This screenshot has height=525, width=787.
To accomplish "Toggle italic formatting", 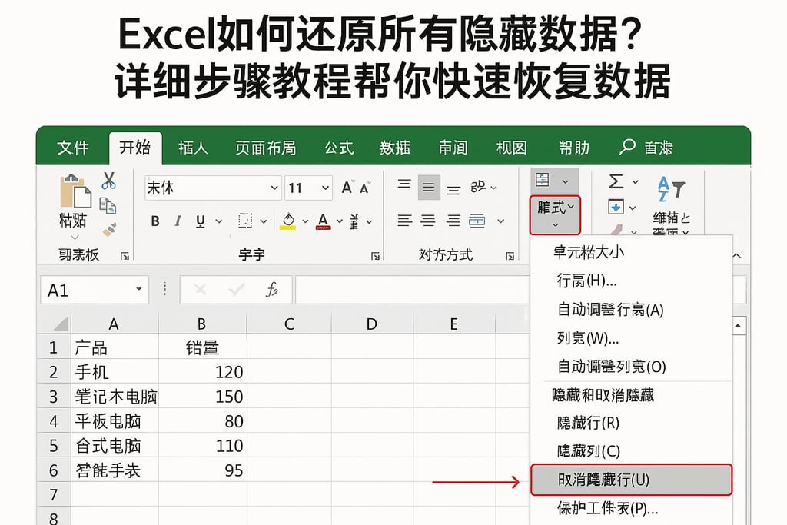I will tap(178, 221).
